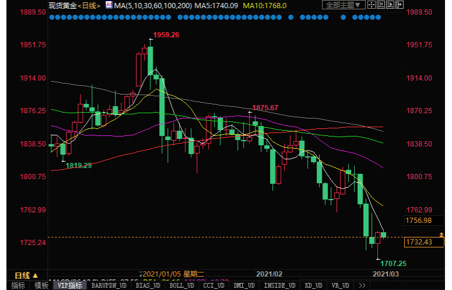The height and width of the screenshot is (290, 452).
Task: Click left axis value 1725.24
Action: point(33,242)
